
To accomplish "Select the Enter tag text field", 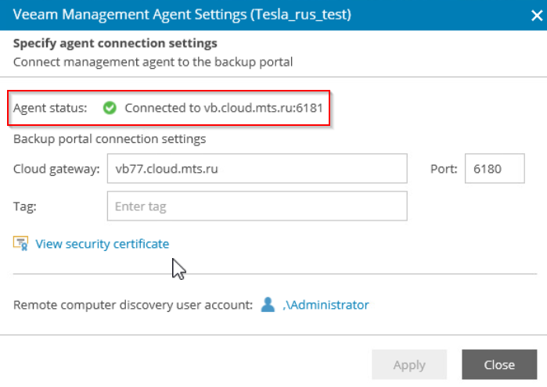I will [x=257, y=206].
